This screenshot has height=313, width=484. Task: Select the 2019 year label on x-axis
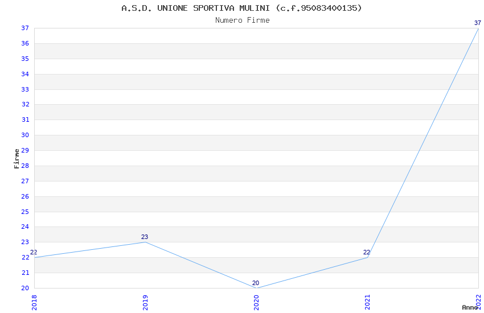(145, 302)
